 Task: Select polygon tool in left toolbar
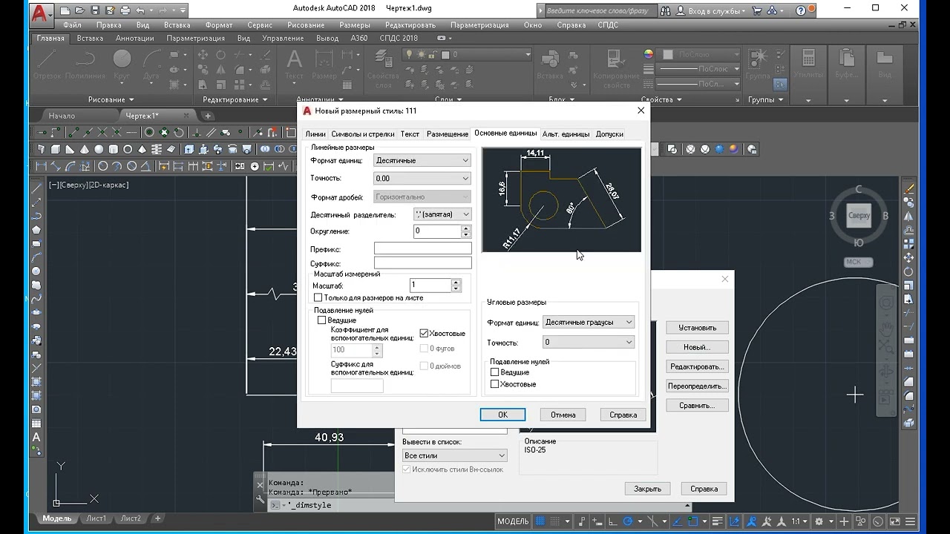click(36, 230)
